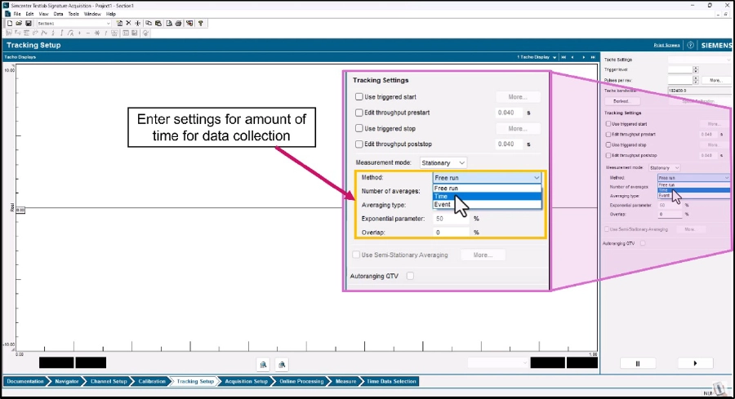Click the More button beside Pulses per rev
735x399 pixels.
coord(715,81)
